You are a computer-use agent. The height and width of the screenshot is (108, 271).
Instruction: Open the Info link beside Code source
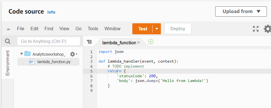tap(51, 12)
